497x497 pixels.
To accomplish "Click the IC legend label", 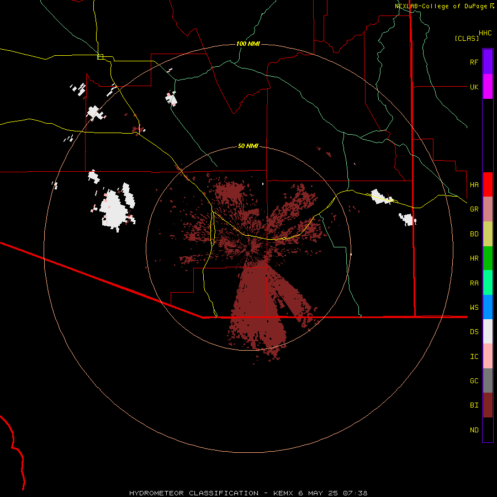I will [474, 357].
